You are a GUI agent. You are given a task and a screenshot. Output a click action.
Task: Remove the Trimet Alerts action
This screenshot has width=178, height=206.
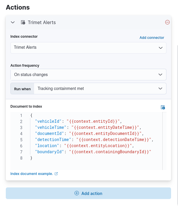click(x=167, y=22)
